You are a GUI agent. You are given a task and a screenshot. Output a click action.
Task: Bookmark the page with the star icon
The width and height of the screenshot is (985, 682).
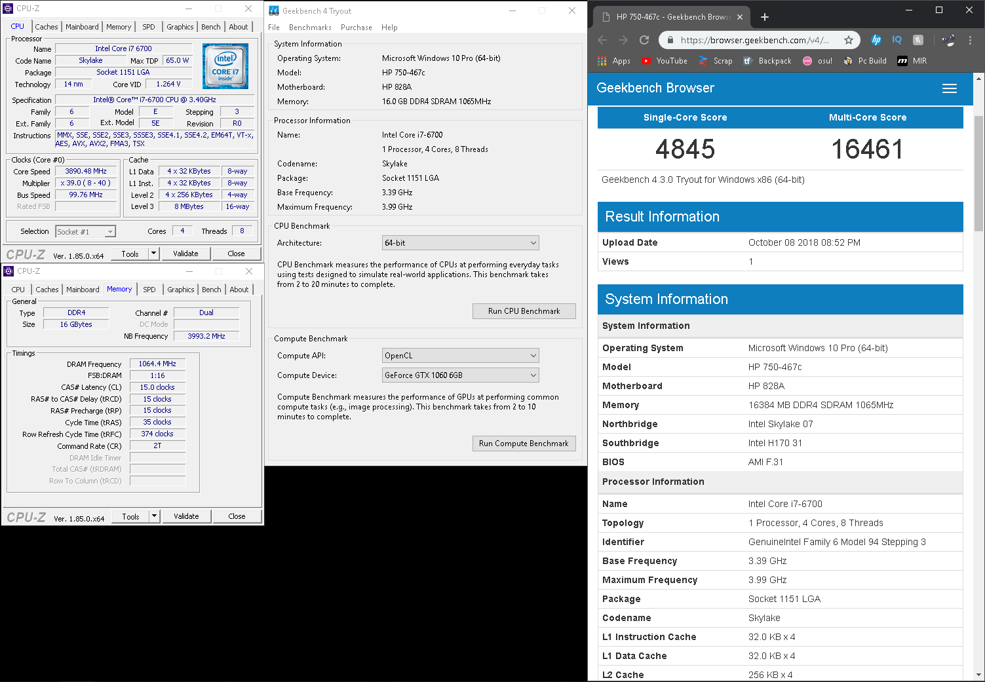pos(849,40)
